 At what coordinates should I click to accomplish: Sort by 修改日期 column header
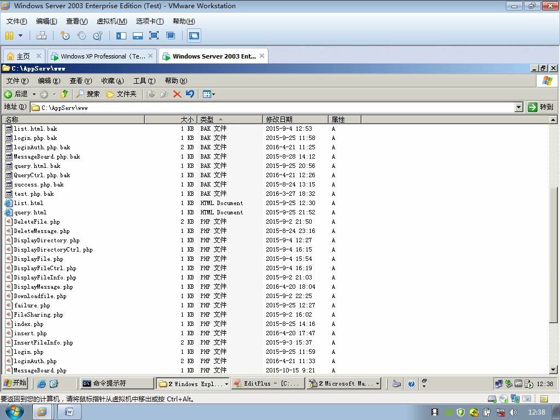296,119
